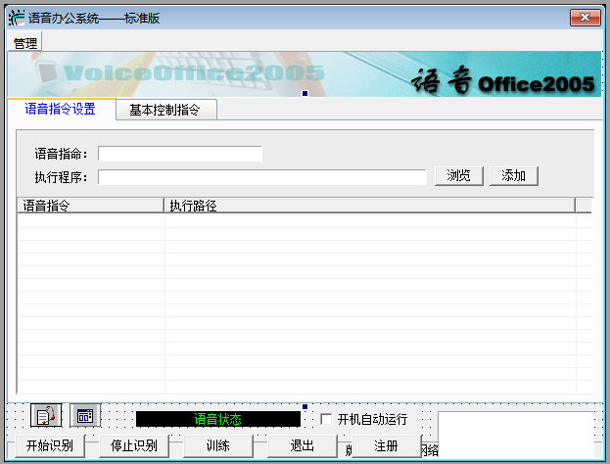Click the 训练 button

pyautogui.click(x=217, y=445)
